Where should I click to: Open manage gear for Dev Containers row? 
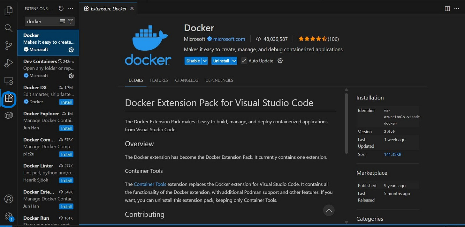(71, 76)
